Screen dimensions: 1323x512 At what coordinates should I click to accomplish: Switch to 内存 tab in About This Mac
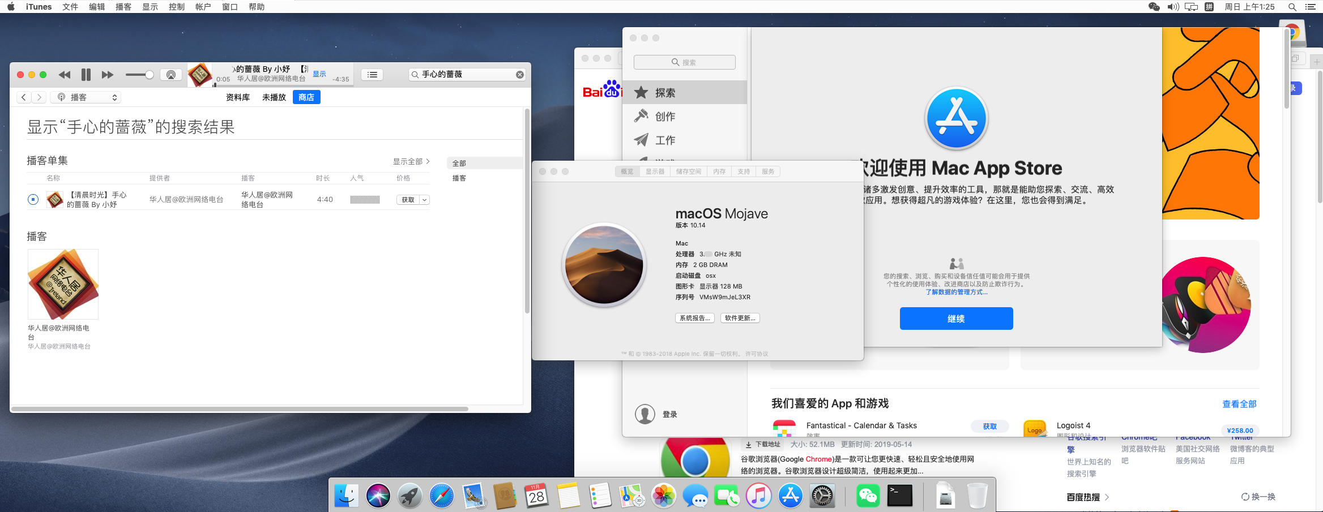coord(719,171)
